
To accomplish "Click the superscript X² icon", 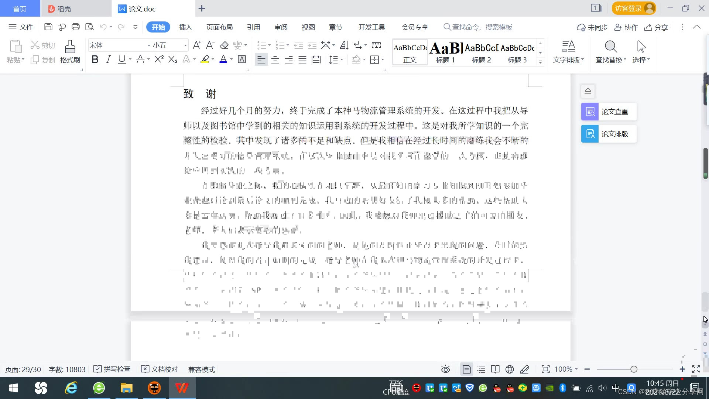I will (159, 59).
